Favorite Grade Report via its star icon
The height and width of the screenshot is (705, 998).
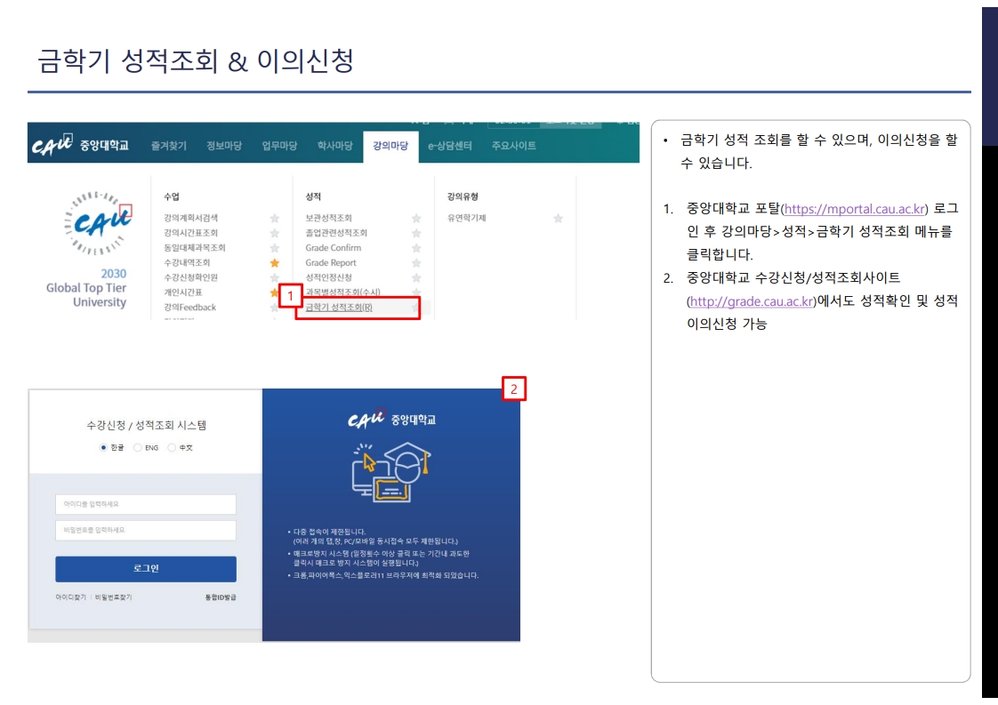tap(415, 262)
